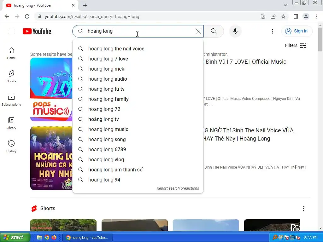Click the browser forward arrow
Image resolution: width=323 pixels, height=242 pixels.
[17, 16]
